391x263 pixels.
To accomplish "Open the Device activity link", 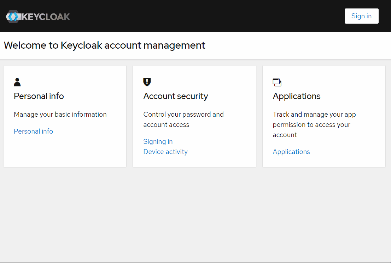I will (165, 152).
